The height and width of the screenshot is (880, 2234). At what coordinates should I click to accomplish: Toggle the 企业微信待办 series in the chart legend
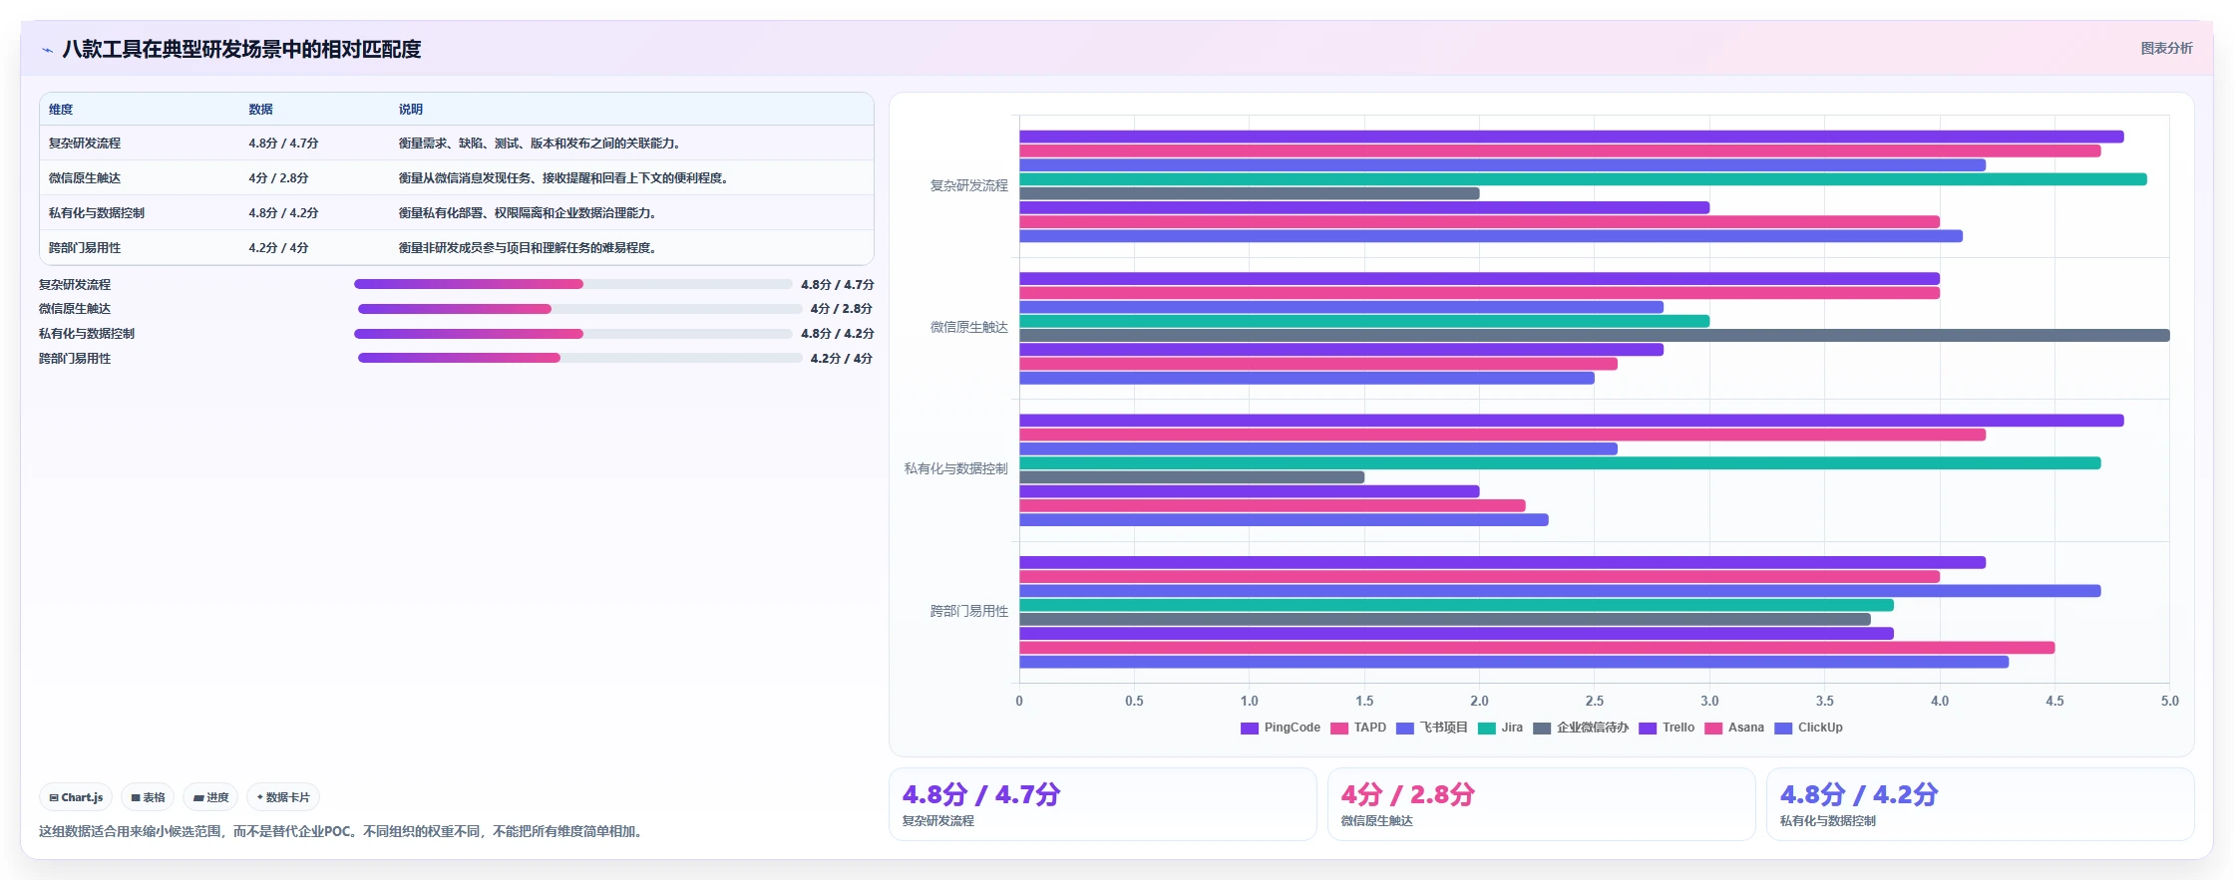click(1581, 728)
